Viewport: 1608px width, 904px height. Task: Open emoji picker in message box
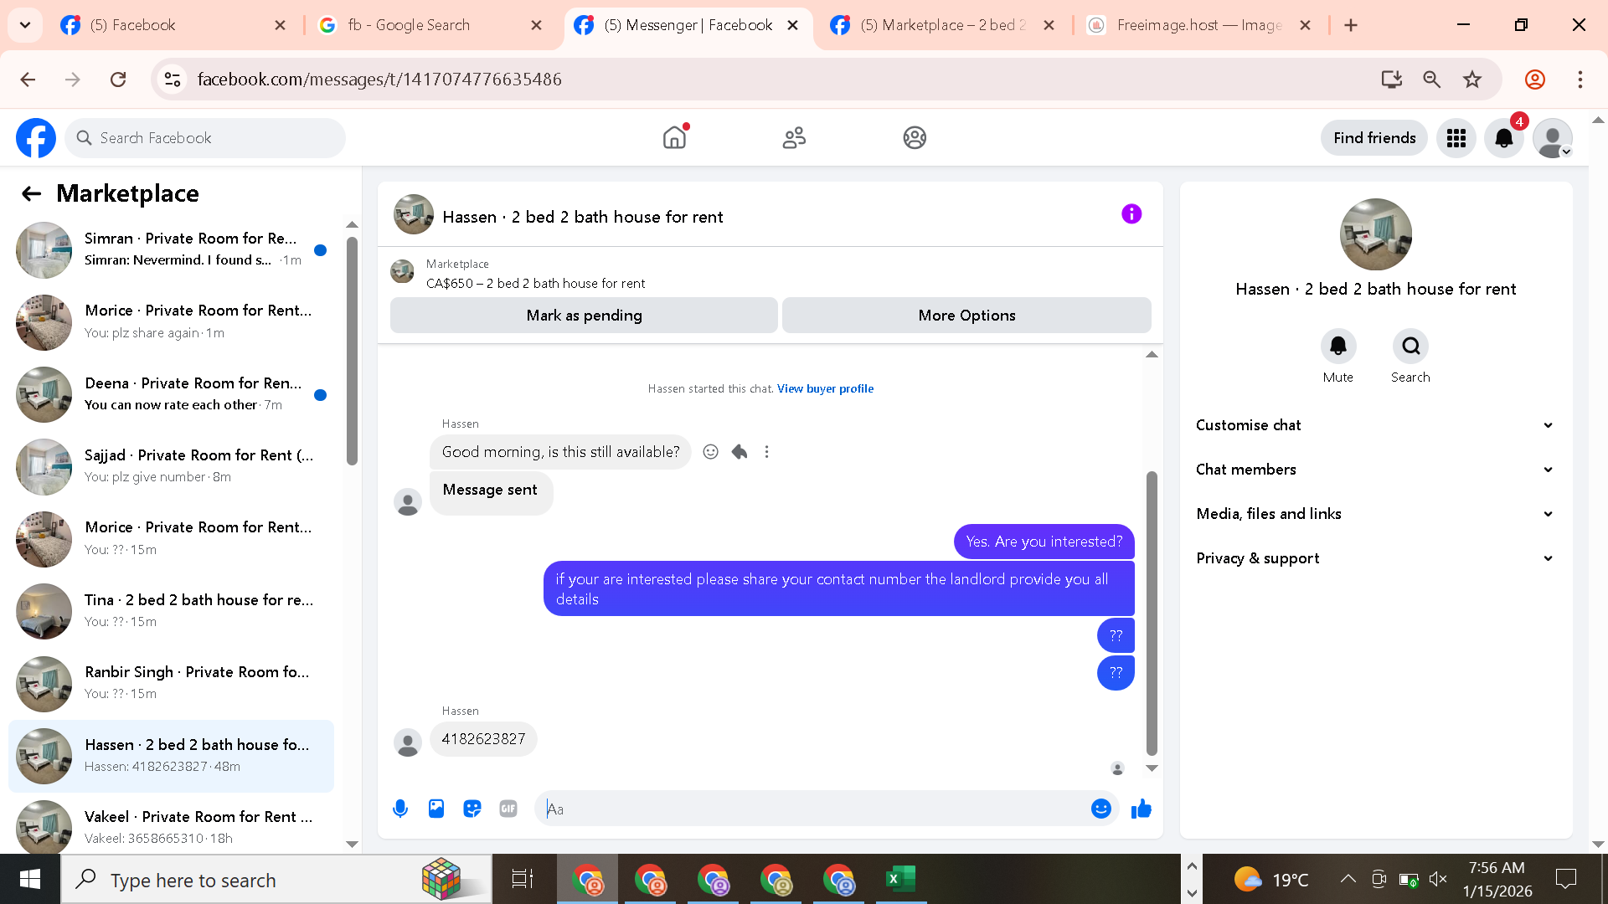coord(1100,809)
